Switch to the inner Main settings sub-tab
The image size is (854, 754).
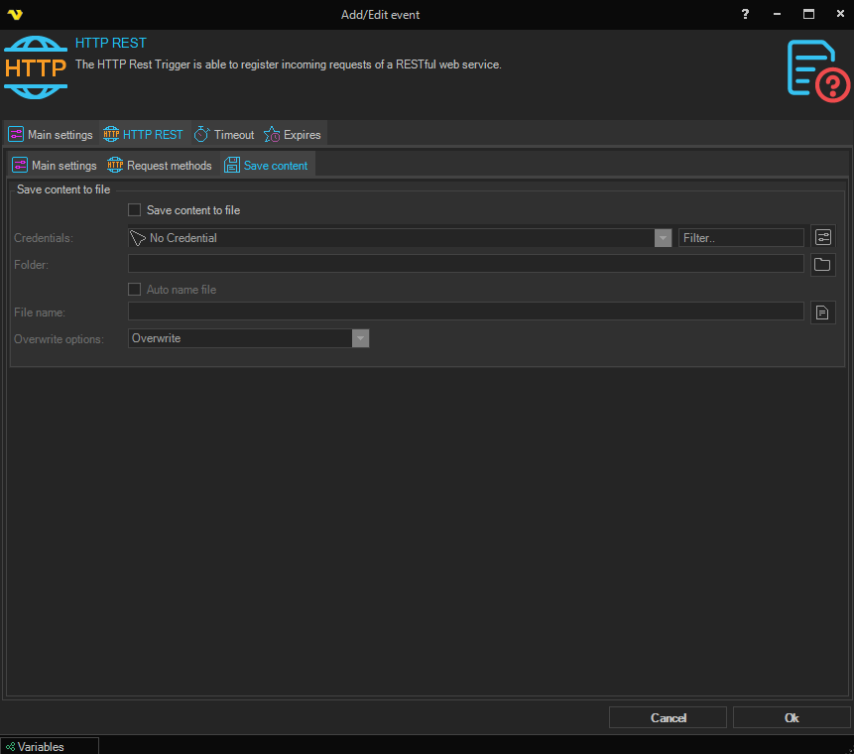pyautogui.click(x=55, y=165)
